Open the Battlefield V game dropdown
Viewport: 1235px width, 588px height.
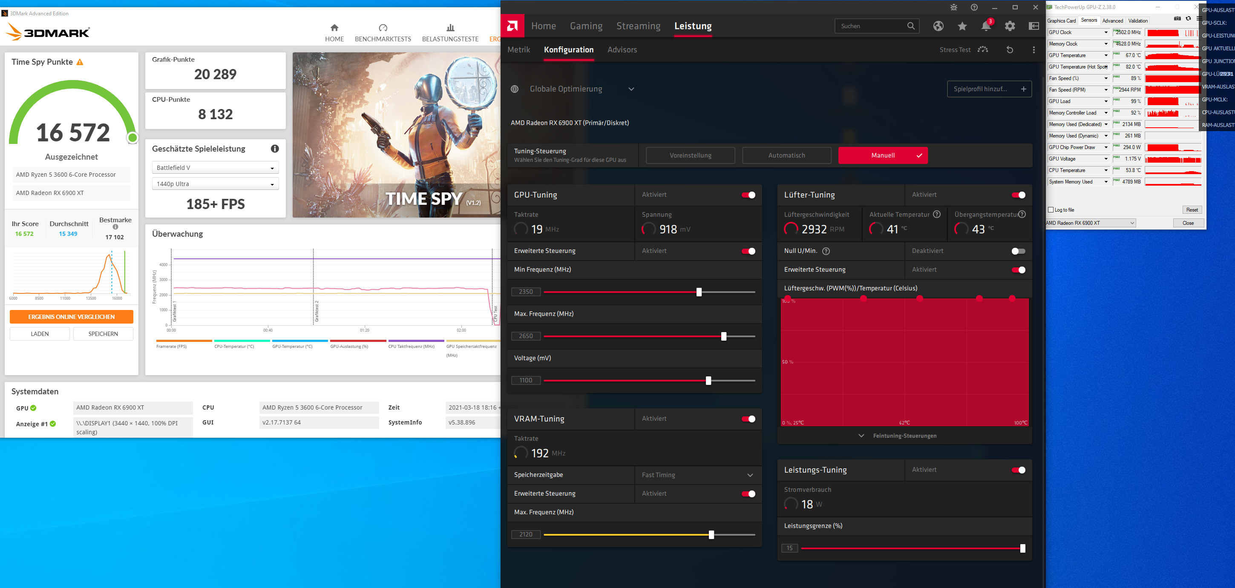[215, 168]
